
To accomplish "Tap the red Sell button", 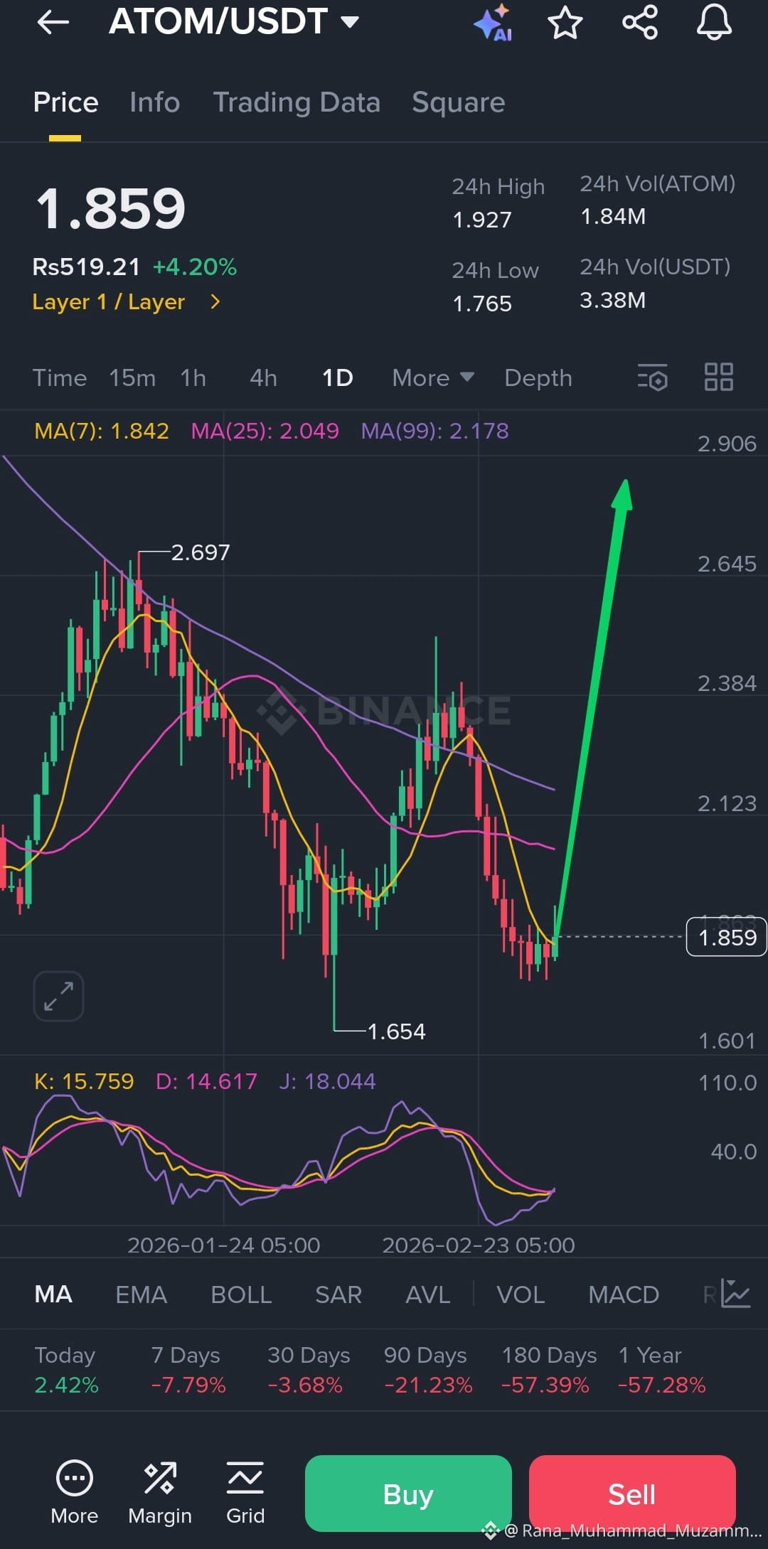I will [632, 1493].
